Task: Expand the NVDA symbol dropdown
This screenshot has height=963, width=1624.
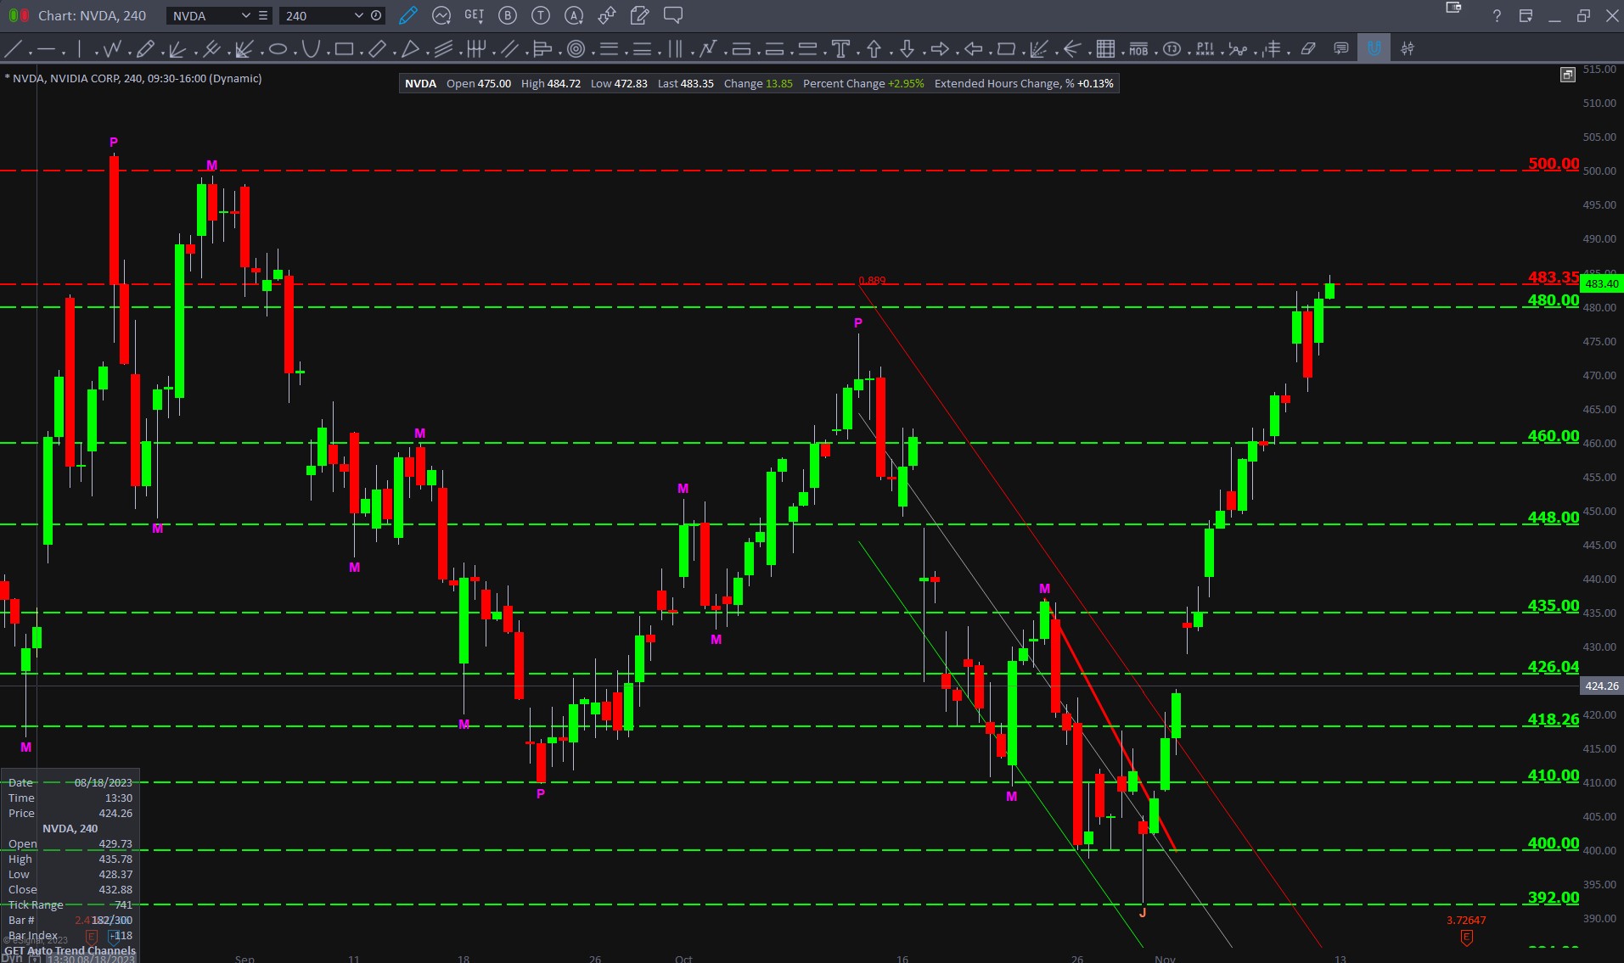Action: click(x=245, y=15)
